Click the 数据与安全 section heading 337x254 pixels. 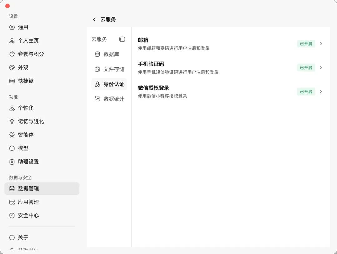click(20, 177)
